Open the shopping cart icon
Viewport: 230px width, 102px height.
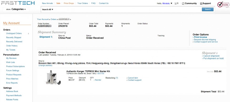click(175, 3)
